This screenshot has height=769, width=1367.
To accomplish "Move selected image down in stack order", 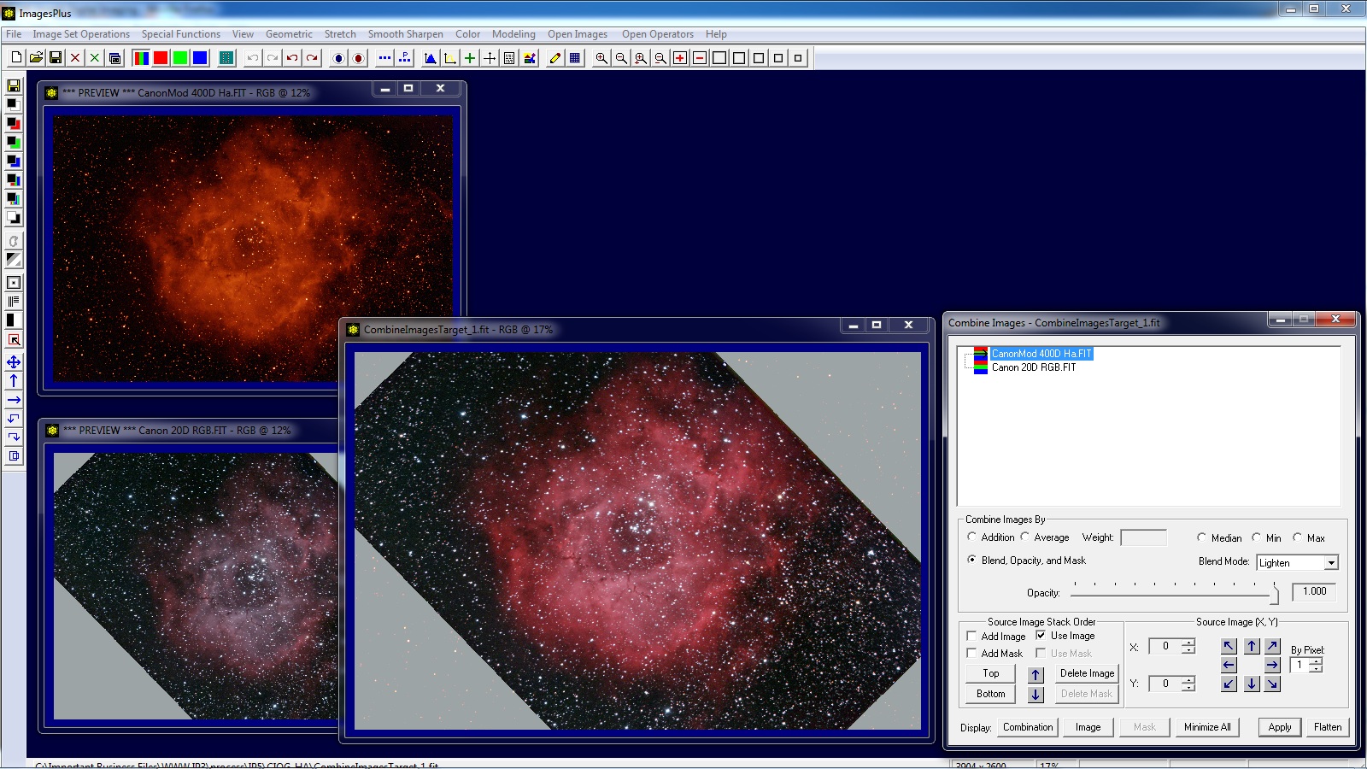I will pos(1036,695).
